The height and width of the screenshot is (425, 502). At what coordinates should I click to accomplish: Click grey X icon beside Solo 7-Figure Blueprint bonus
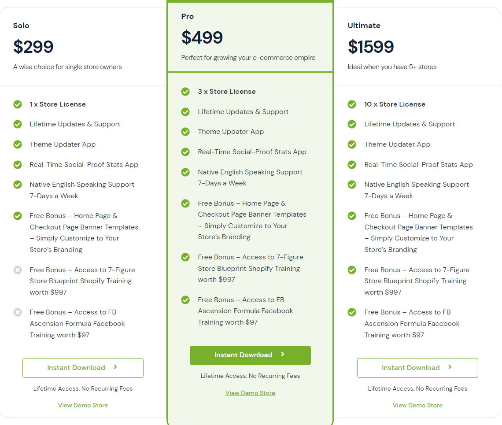18,270
